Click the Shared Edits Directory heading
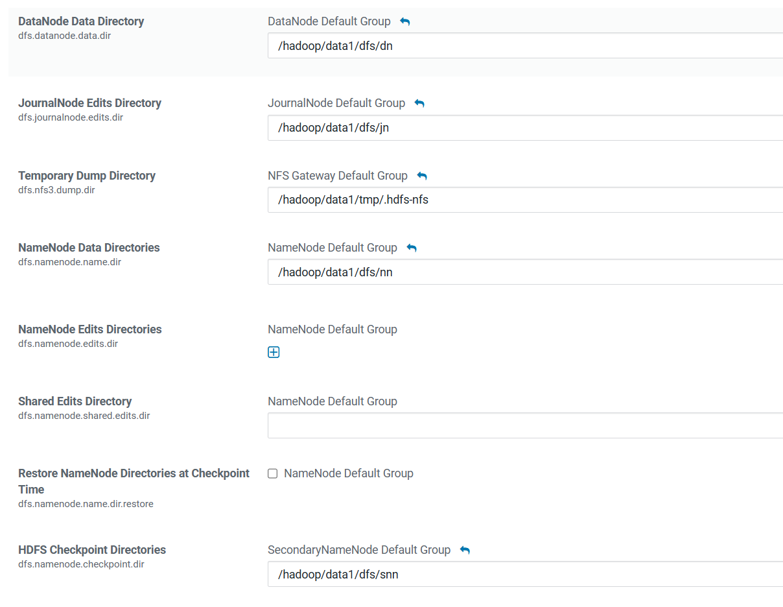The width and height of the screenshot is (783, 607). (x=75, y=401)
